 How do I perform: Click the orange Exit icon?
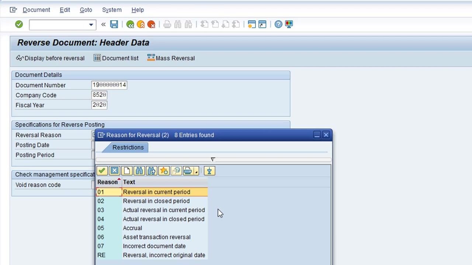tap(140, 24)
